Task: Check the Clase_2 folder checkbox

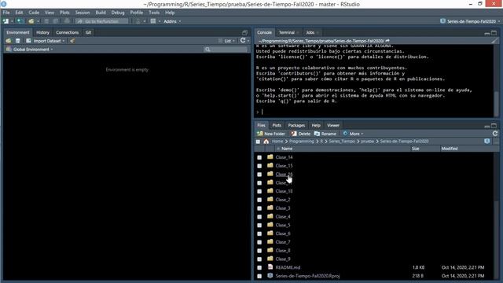Action: (259, 200)
